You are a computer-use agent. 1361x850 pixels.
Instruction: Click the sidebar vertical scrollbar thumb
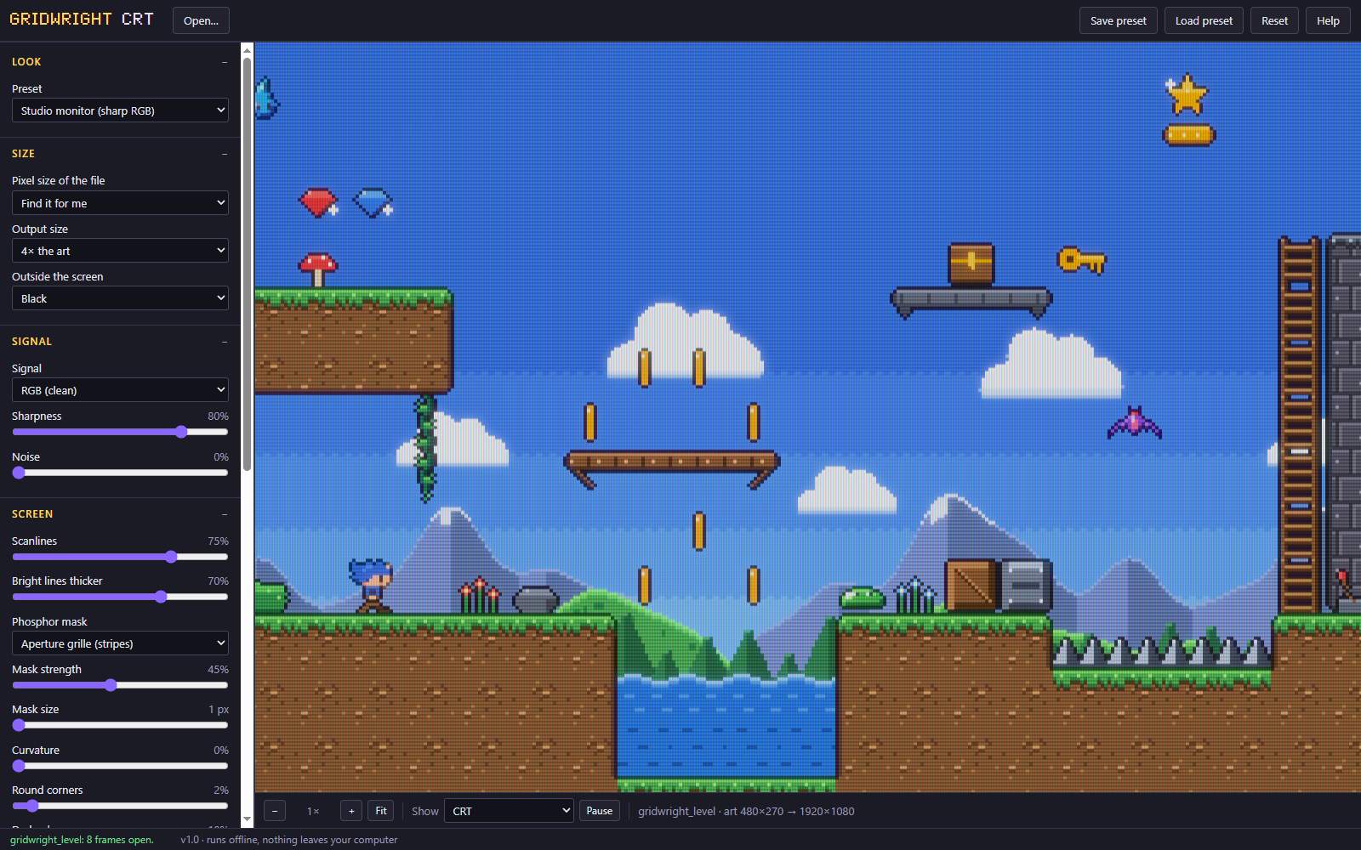pyautogui.click(x=247, y=263)
